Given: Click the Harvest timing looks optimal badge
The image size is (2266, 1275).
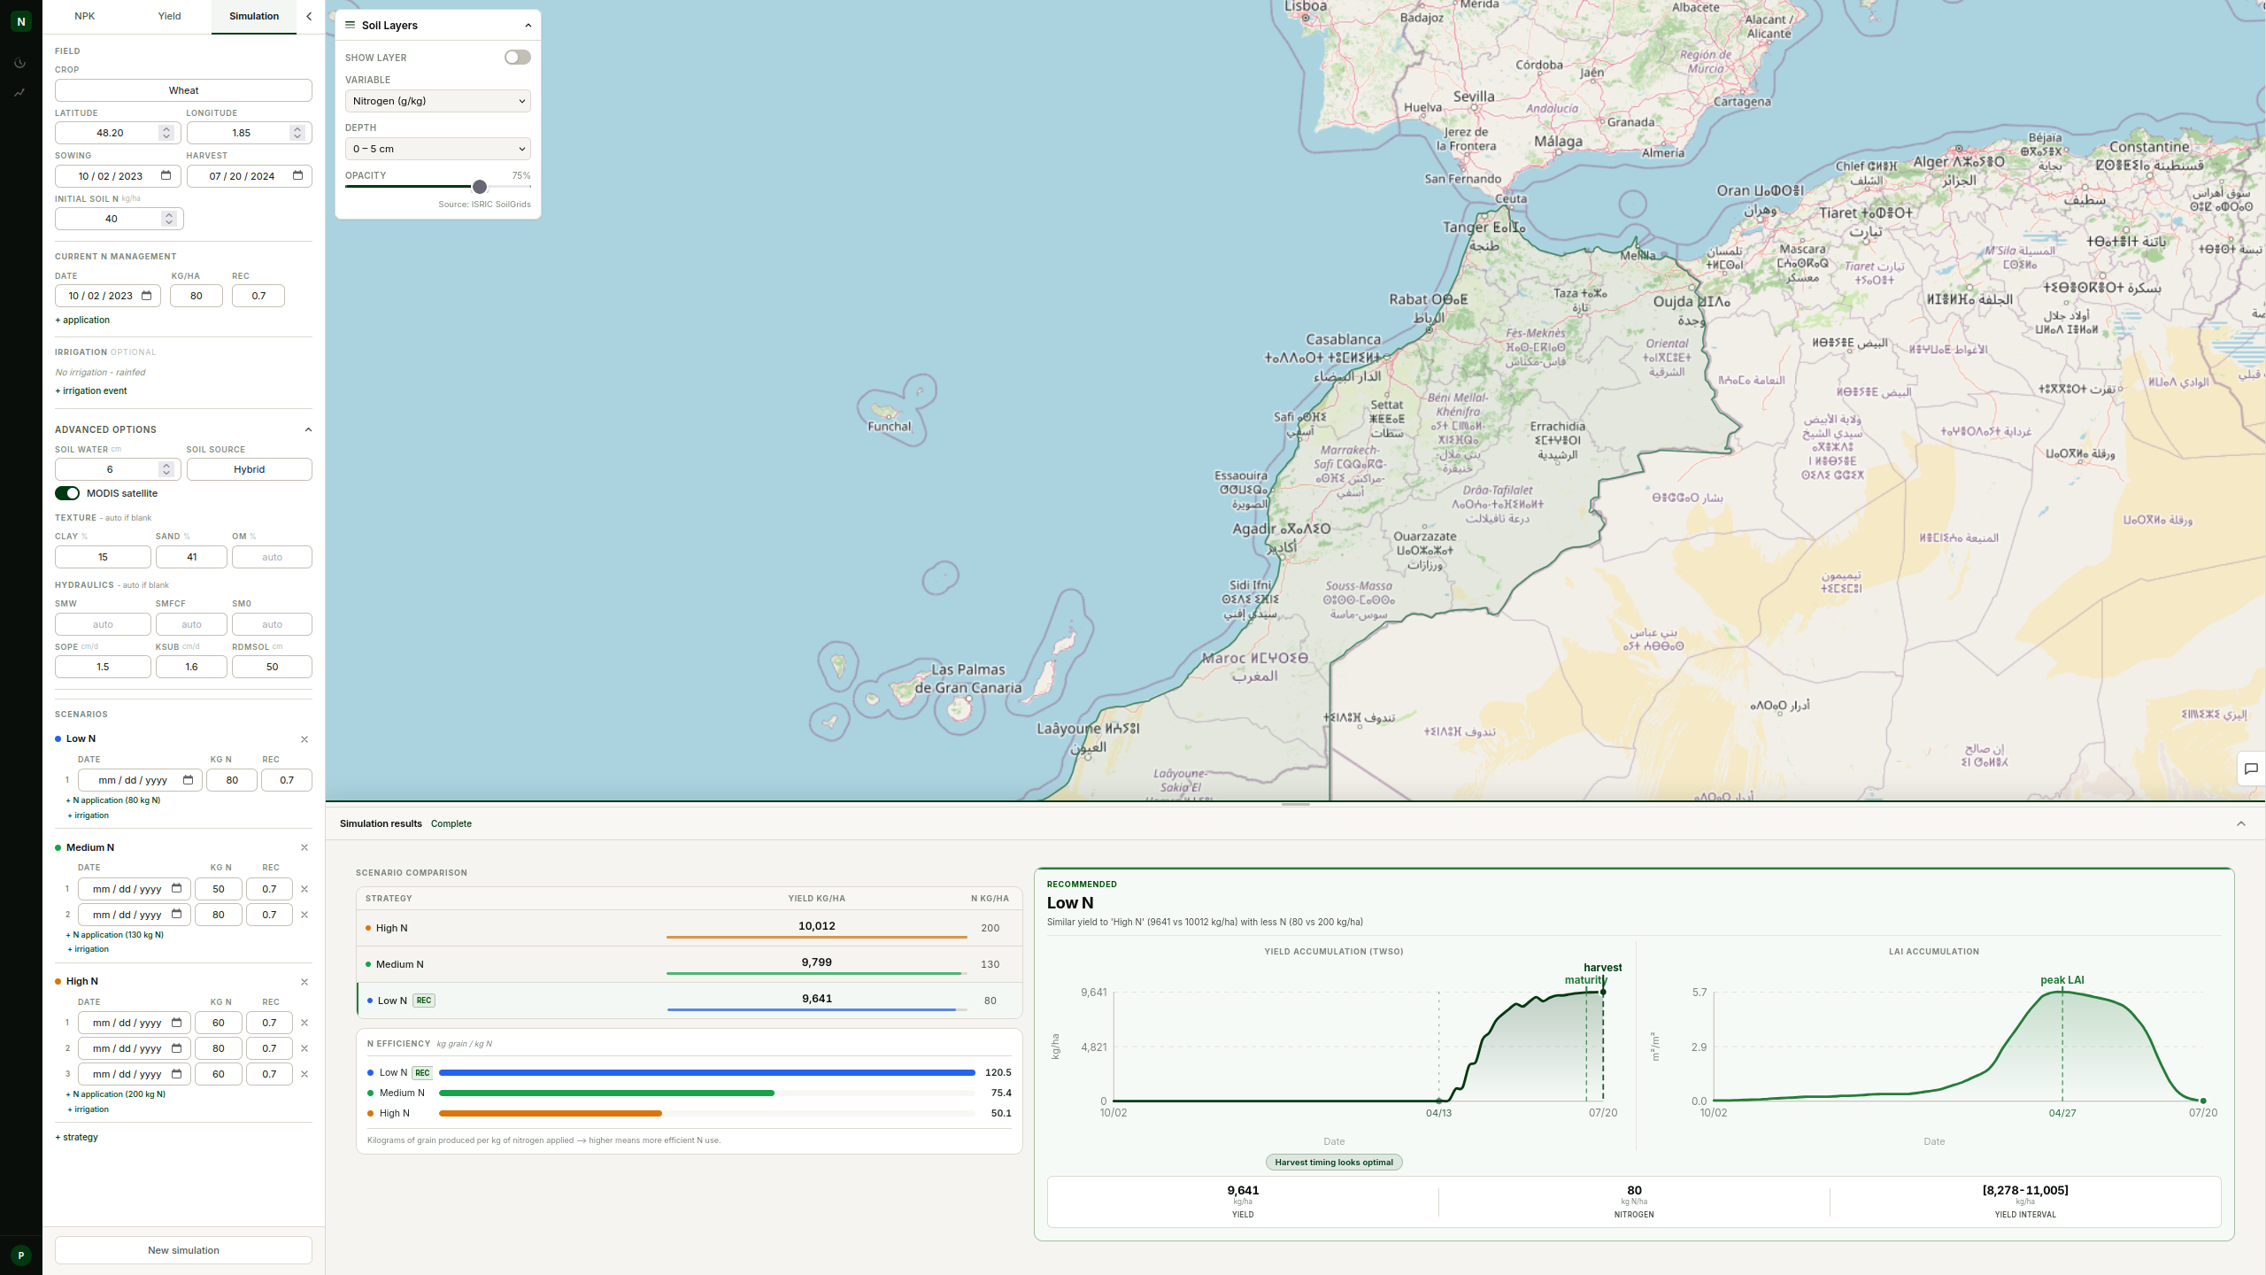Looking at the screenshot, I should coord(1334,1163).
